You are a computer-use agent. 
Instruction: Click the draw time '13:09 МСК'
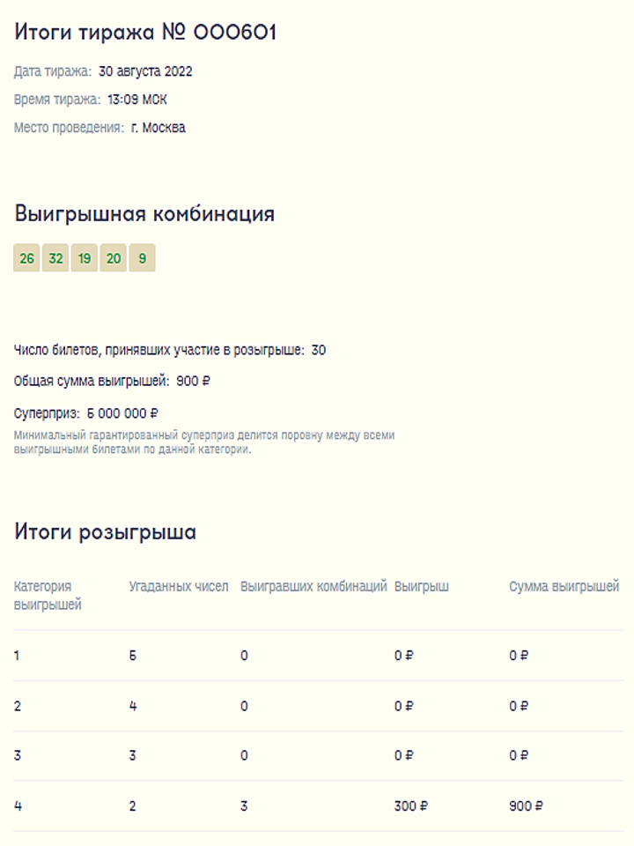tap(137, 100)
